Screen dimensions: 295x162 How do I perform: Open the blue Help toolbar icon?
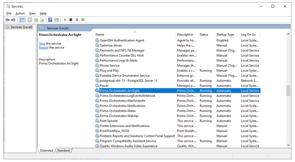pyautogui.click(x=50, y=20)
